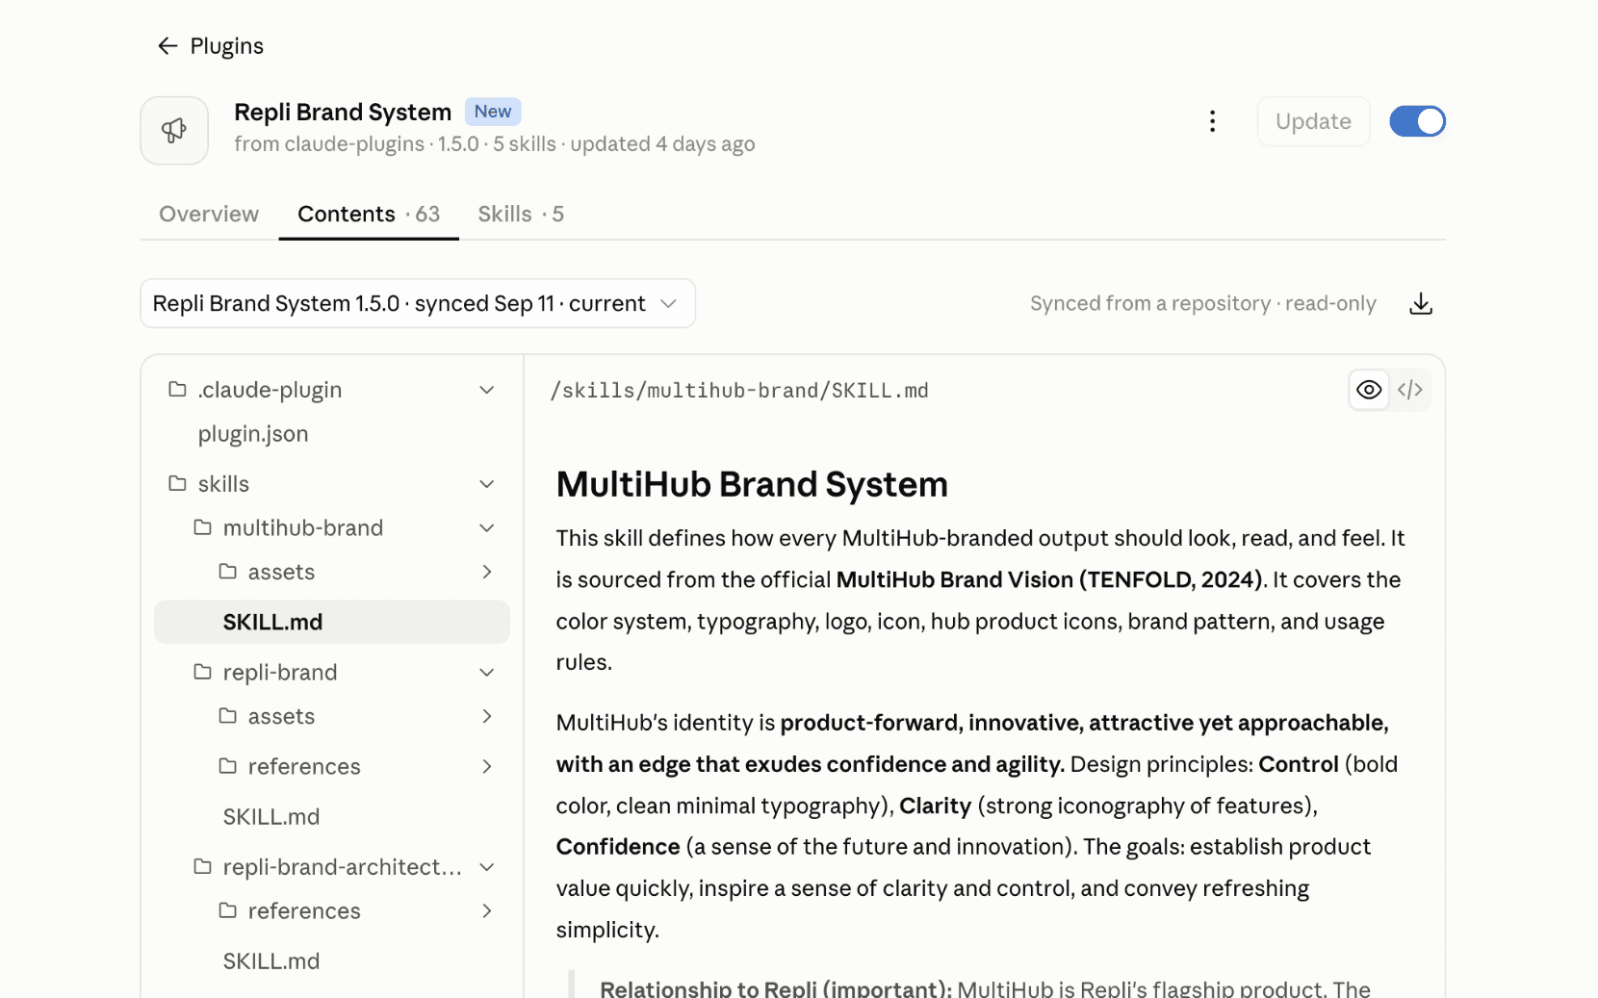Click the .claude-plugin folder icon

coord(177,389)
